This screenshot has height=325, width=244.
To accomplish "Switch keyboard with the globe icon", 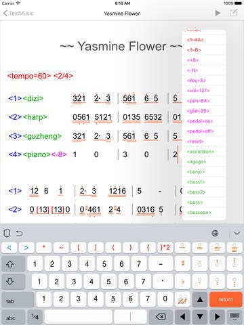I will (215, 233).
